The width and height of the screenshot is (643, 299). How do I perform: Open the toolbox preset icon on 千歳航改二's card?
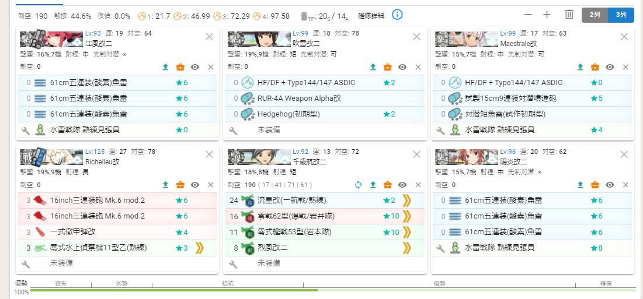point(388,185)
